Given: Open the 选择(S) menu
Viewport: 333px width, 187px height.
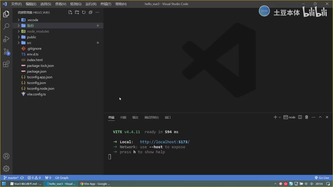Looking at the screenshot, I should [46, 4].
